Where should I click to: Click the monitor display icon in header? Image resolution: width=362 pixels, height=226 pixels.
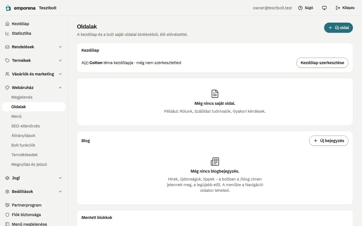pyautogui.click(x=324, y=8)
